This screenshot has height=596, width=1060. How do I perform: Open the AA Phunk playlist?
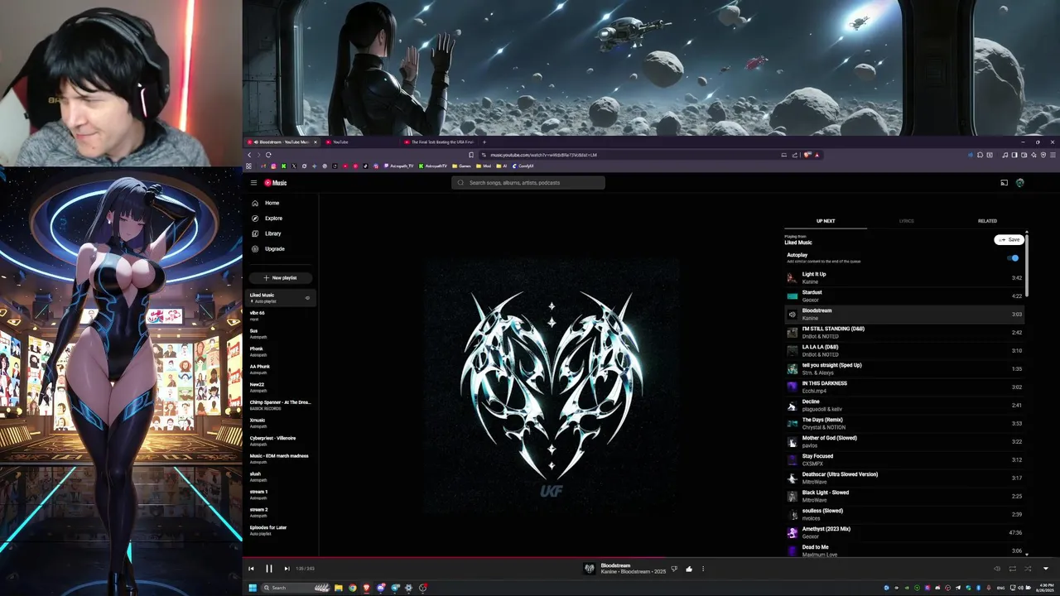click(x=282, y=369)
